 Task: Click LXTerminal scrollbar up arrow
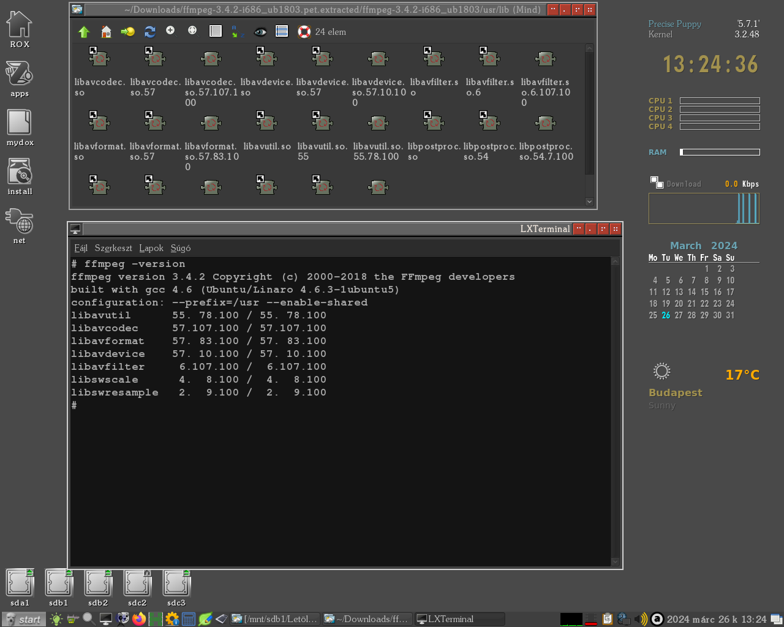pos(616,261)
